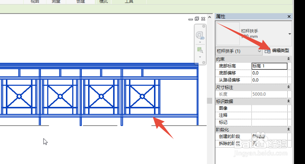Collapse the 阶段化 section

pos(289,129)
